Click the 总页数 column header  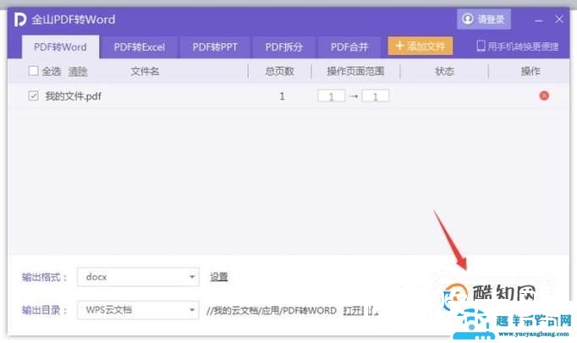280,71
